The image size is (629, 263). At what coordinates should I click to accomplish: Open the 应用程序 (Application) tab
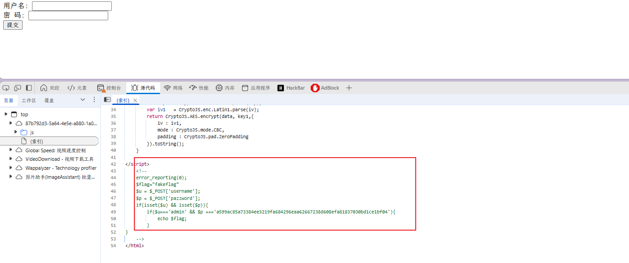tap(256, 88)
